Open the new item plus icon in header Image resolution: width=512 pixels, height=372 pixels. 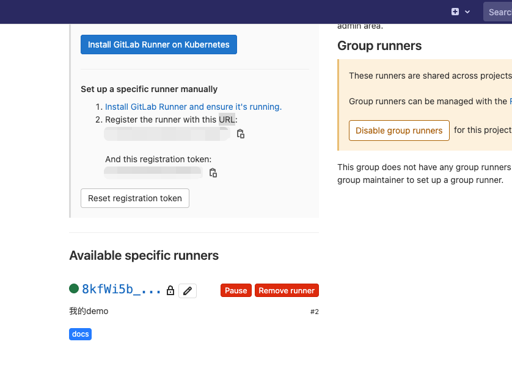(x=455, y=12)
